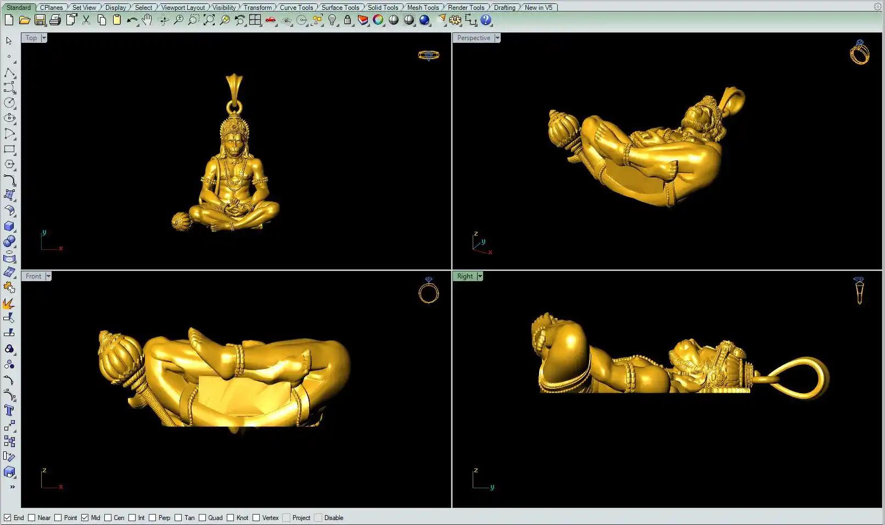The image size is (885, 525).
Task: Open the Help question mark icon
Action: pyautogui.click(x=486, y=20)
